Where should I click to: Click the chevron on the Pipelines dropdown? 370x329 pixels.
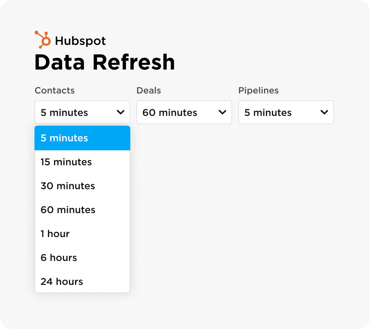click(324, 112)
